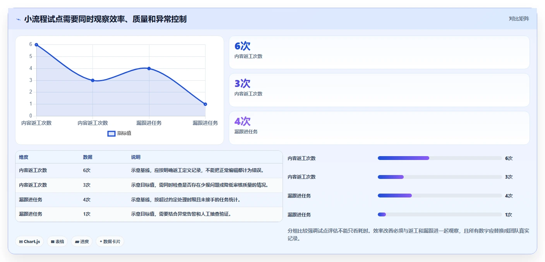Image resolution: width=545 pixels, height=262 pixels.
Task: Click the 漏跟进任务 caption under the 4次 card
Action: point(246,132)
